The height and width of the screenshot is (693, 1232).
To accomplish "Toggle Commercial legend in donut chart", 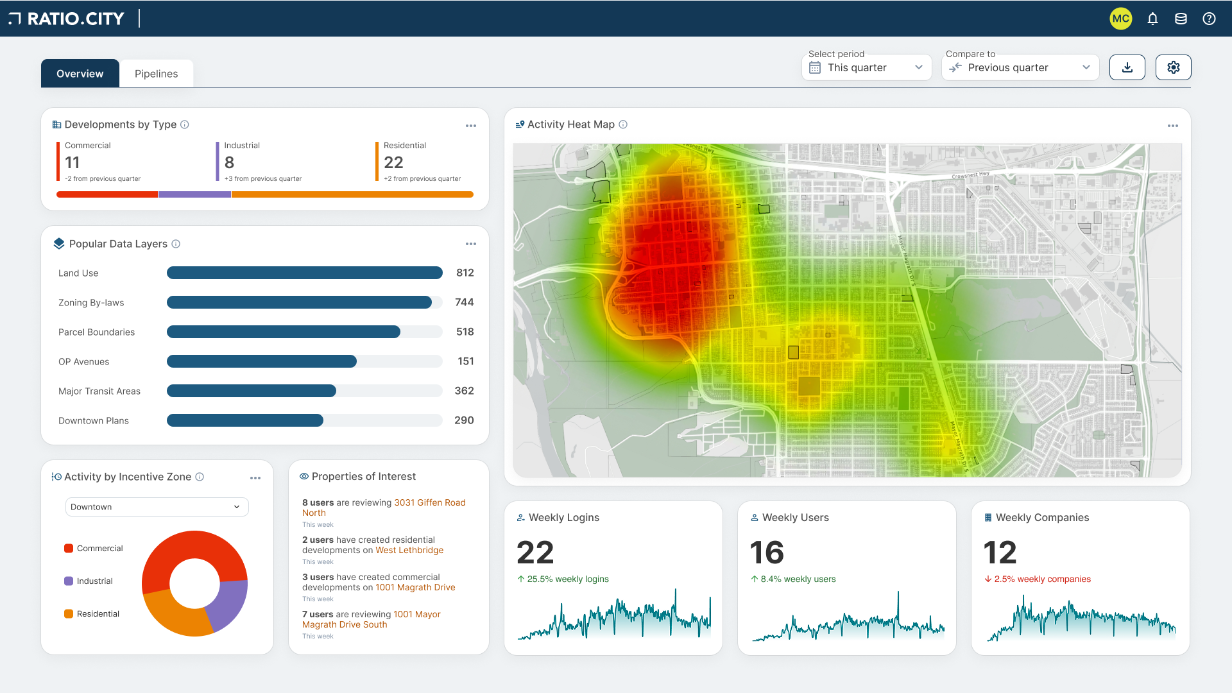I will click(94, 548).
